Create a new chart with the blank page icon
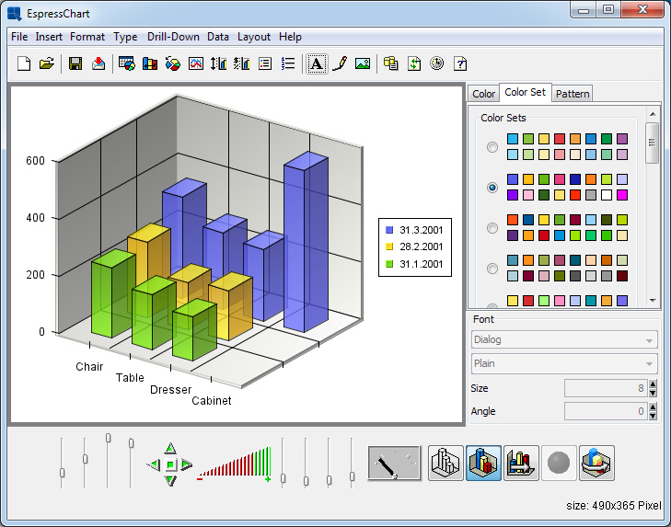The width and height of the screenshot is (671, 527). (x=24, y=63)
